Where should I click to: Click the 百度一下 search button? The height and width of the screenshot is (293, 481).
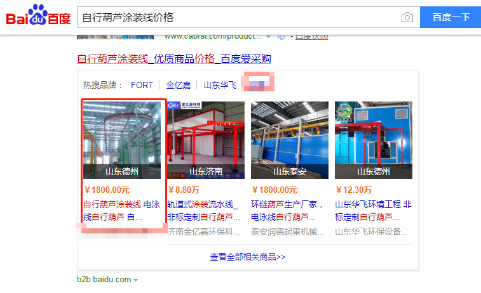pos(451,17)
